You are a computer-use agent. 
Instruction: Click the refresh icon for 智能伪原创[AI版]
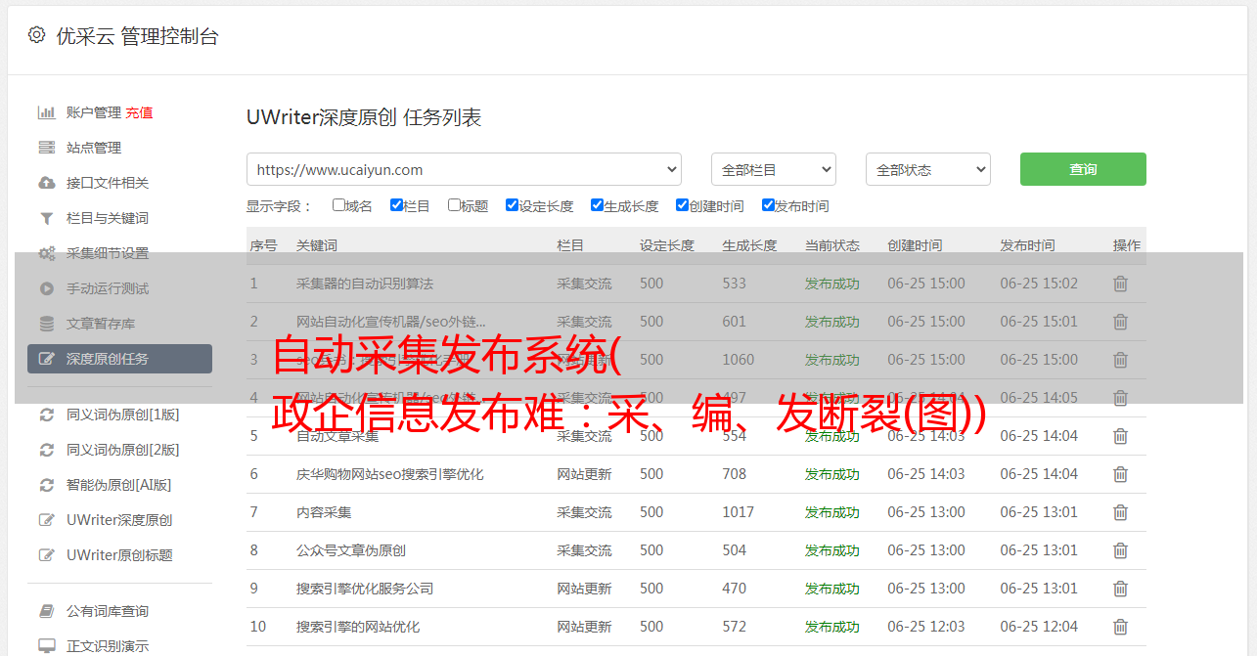coord(46,485)
